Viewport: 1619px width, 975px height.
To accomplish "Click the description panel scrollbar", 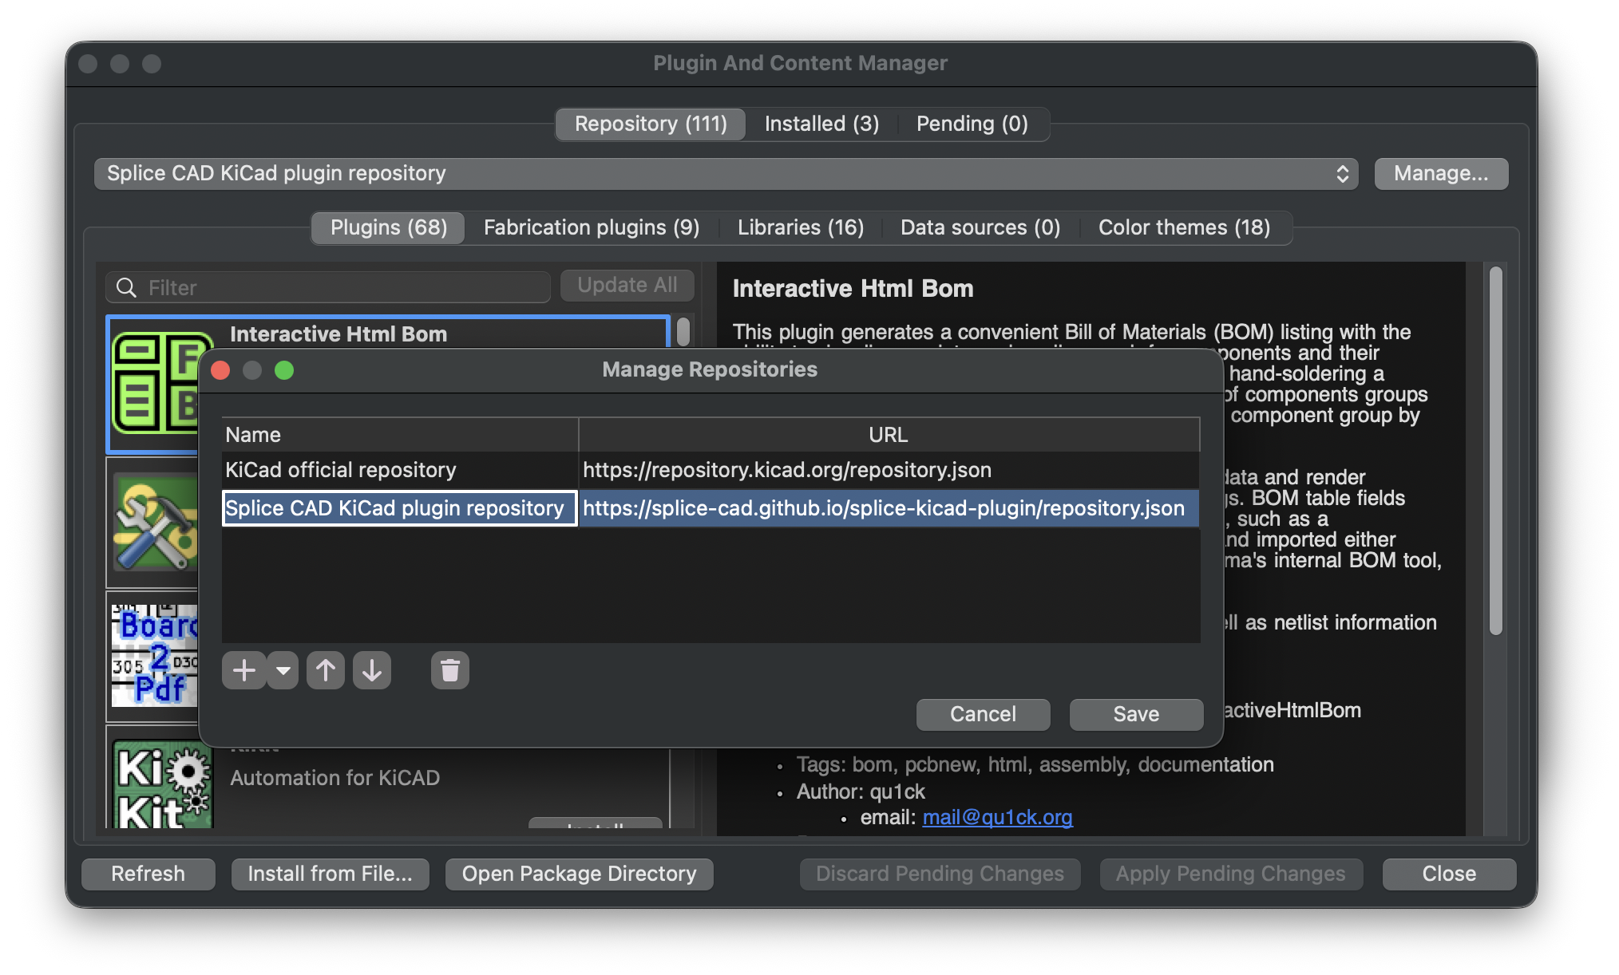I will 1496,451.
